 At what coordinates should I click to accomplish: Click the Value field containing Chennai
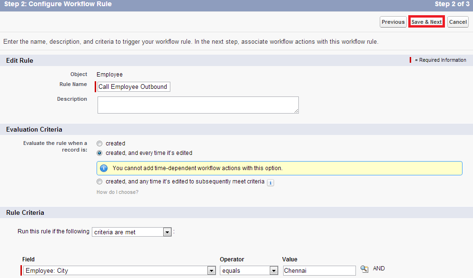point(319,270)
